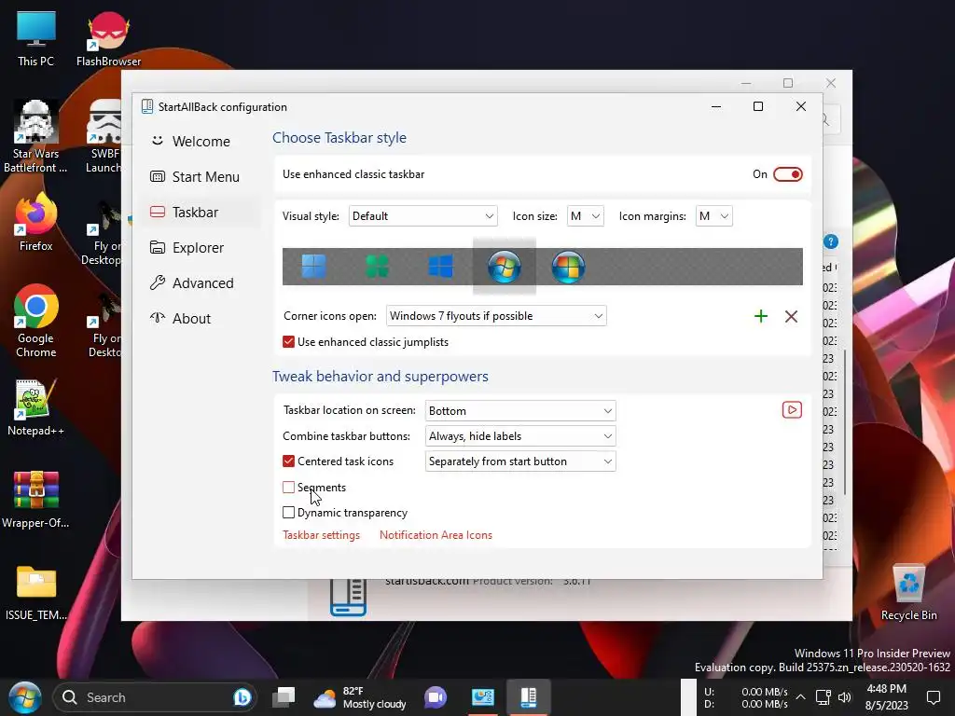The height and width of the screenshot is (716, 955).
Task: Click the network speed meter on taskbar
Action: tap(745, 697)
